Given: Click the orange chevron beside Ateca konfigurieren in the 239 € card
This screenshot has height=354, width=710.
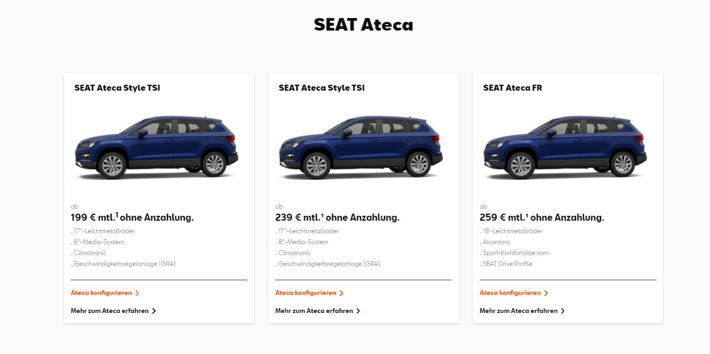Looking at the screenshot, I should (342, 293).
